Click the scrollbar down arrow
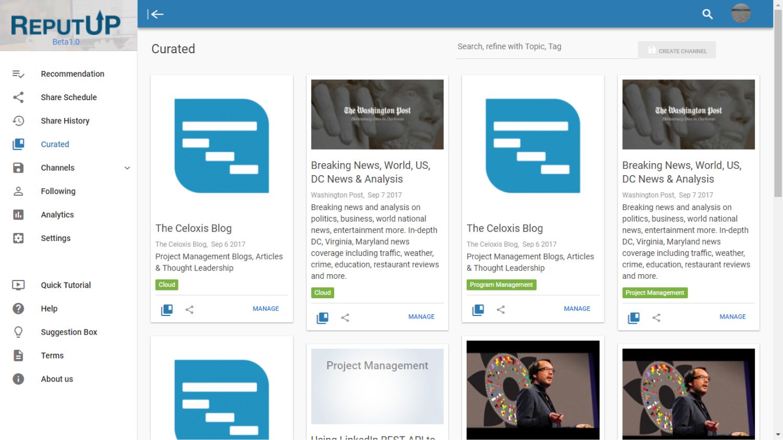Screen dimensions: 783x440 778,434
